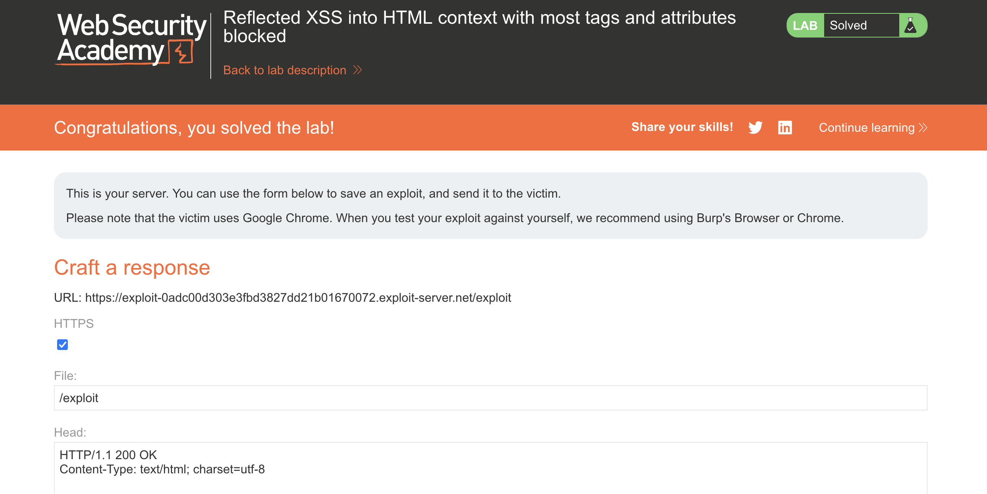Click the exploit server URL text
Screen dimensions: 987x494
point(298,298)
